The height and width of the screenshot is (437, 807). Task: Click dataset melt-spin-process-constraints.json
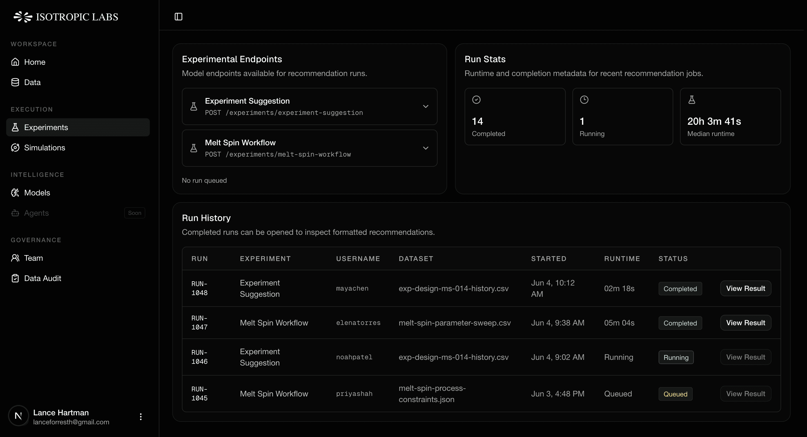click(432, 394)
